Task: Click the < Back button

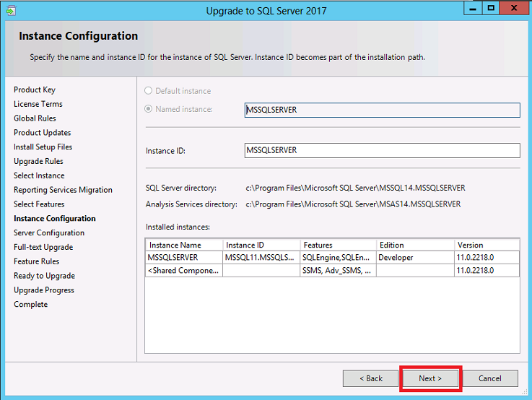Action: click(370, 378)
